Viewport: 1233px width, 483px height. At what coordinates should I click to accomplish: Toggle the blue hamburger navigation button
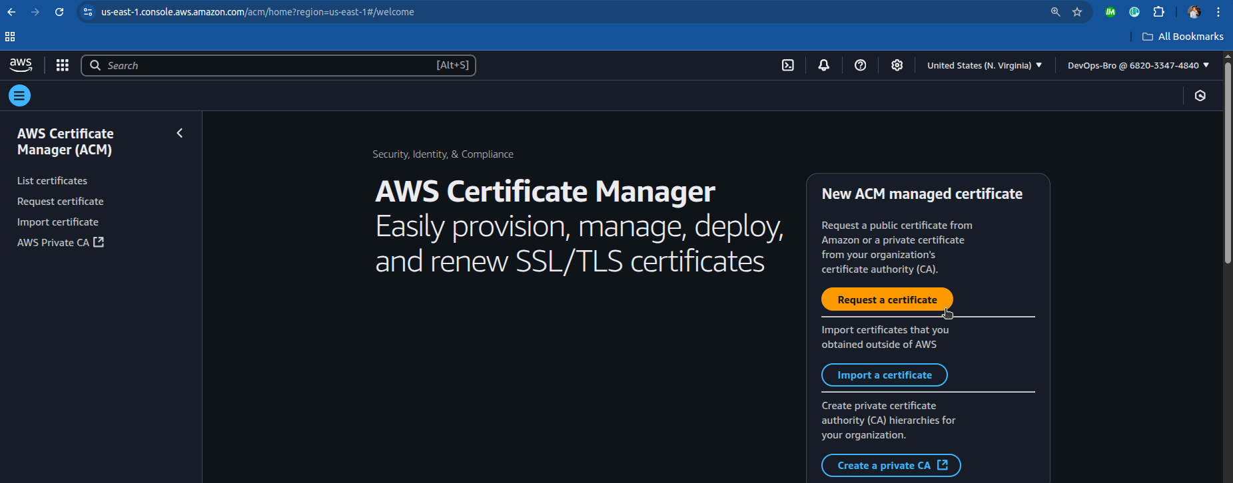[x=19, y=96]
